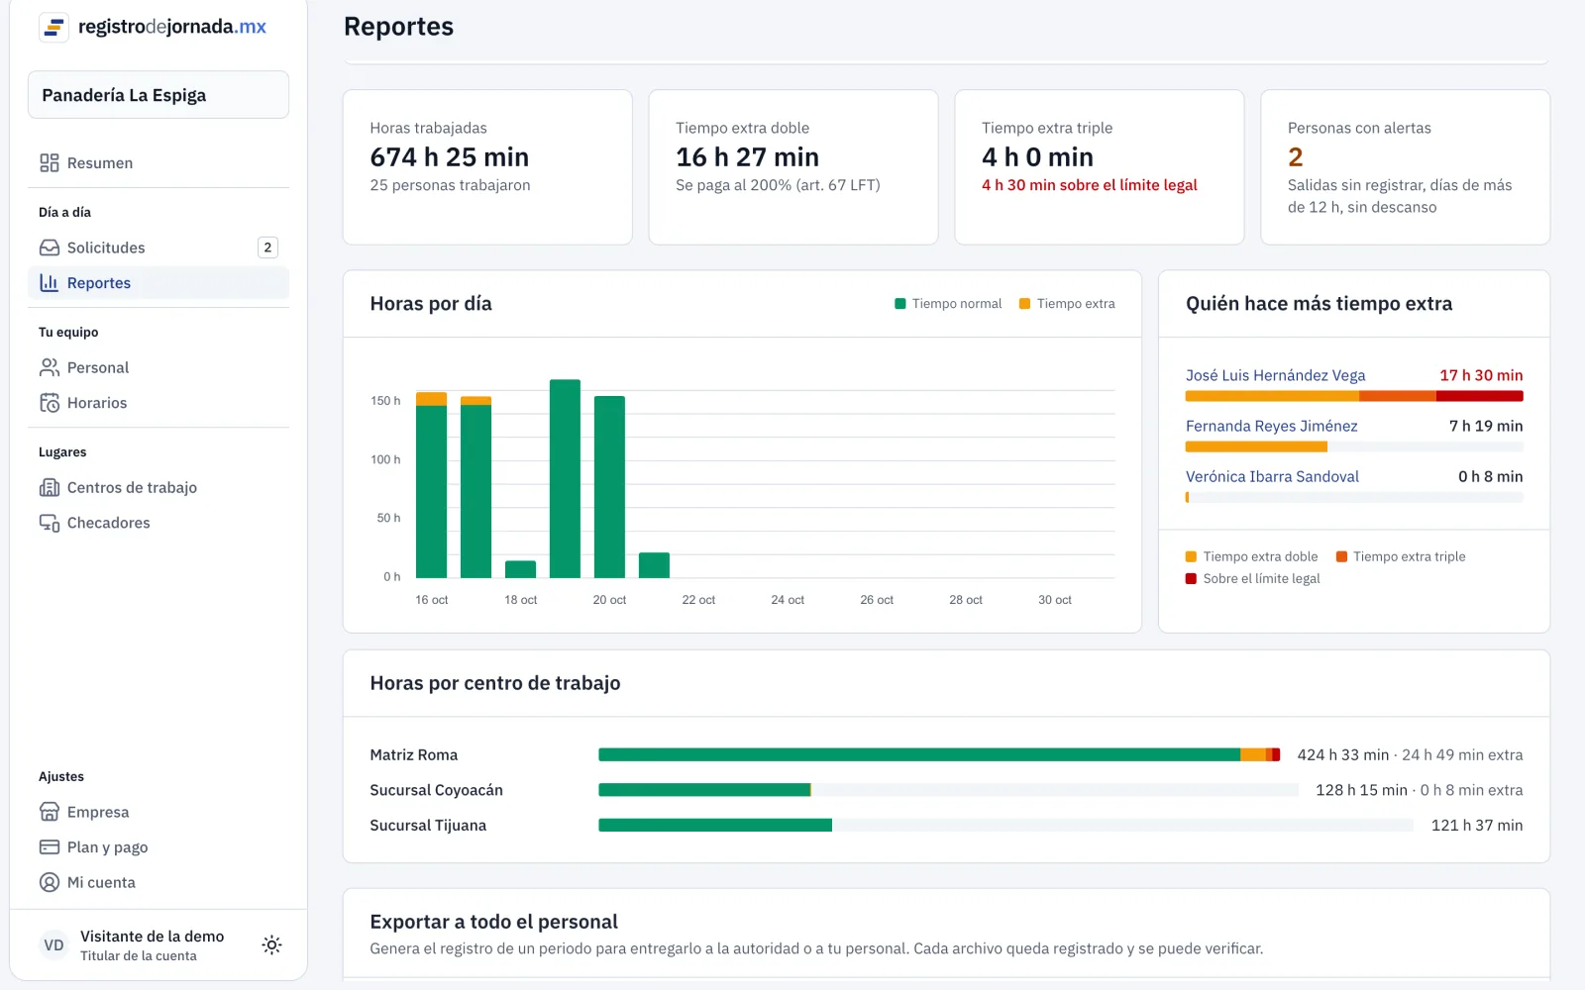The width and height of the screenshot is (1585, 990).
Task: Click the Visitante de la demo account name
Action: click(x=152, y=937)
